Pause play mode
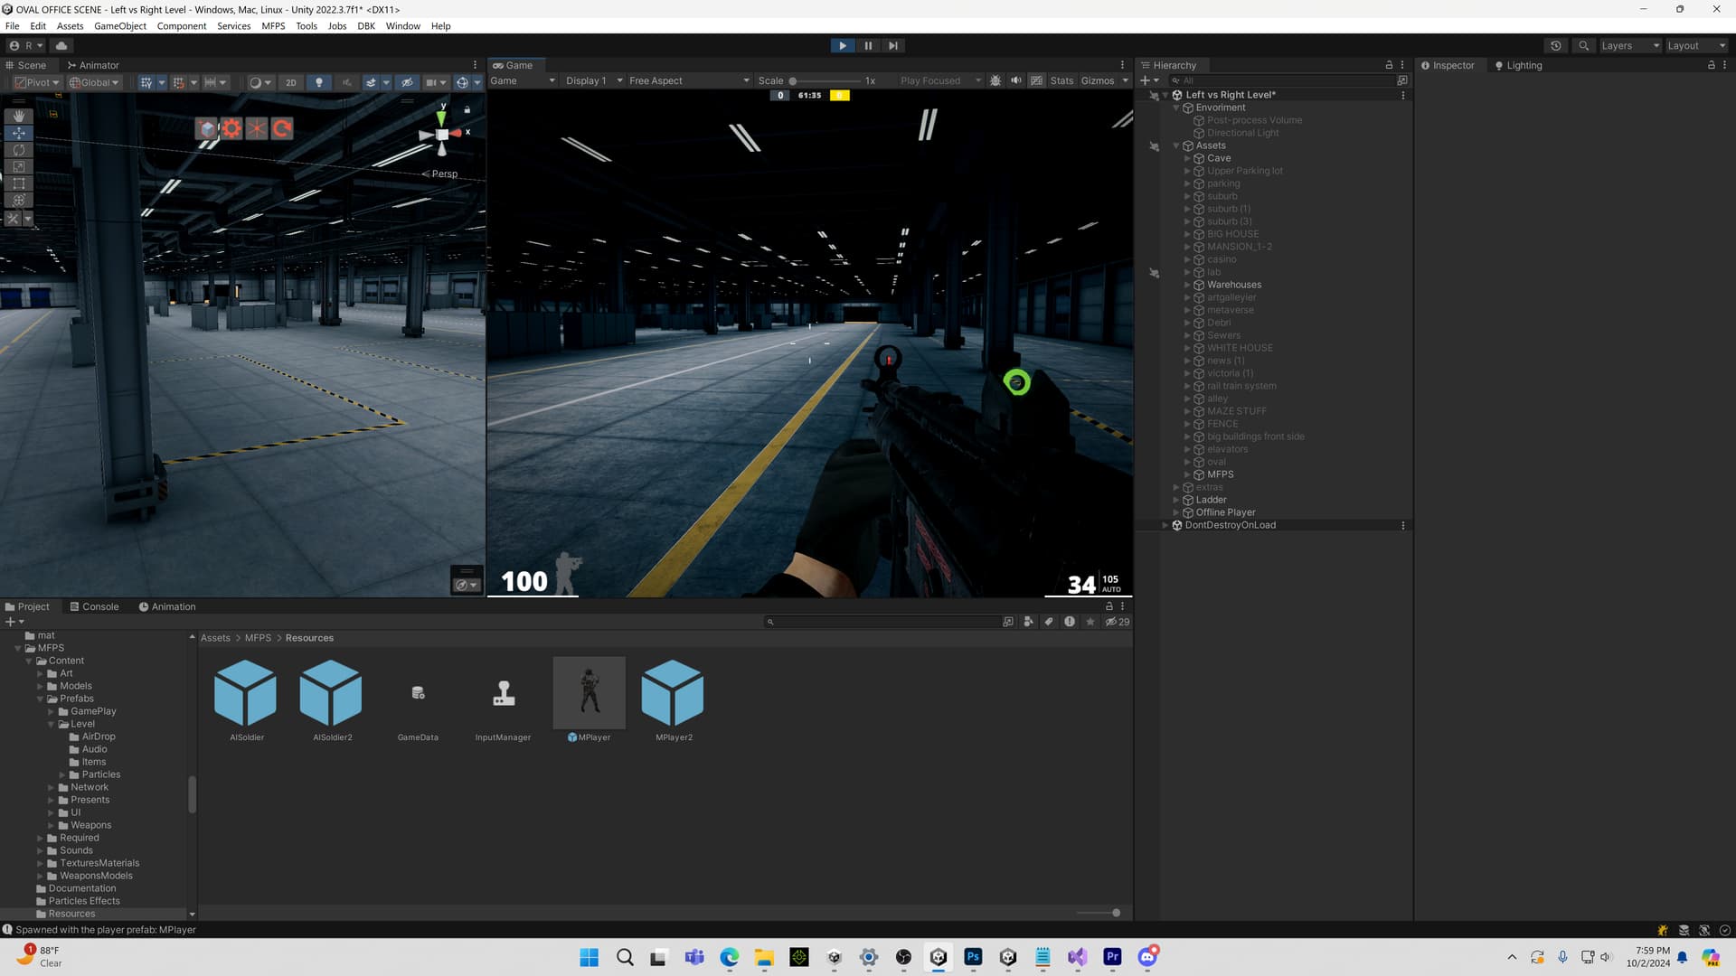Viewport: 1736px width, 976px height. click(x=867, y=45)
